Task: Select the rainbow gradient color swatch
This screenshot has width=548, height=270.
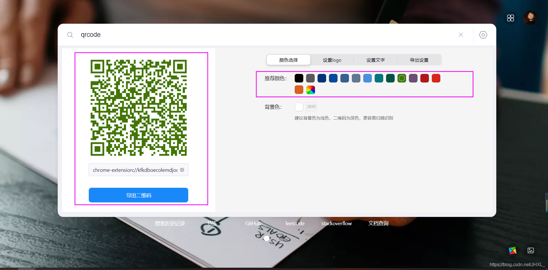Action: point(310,89)
